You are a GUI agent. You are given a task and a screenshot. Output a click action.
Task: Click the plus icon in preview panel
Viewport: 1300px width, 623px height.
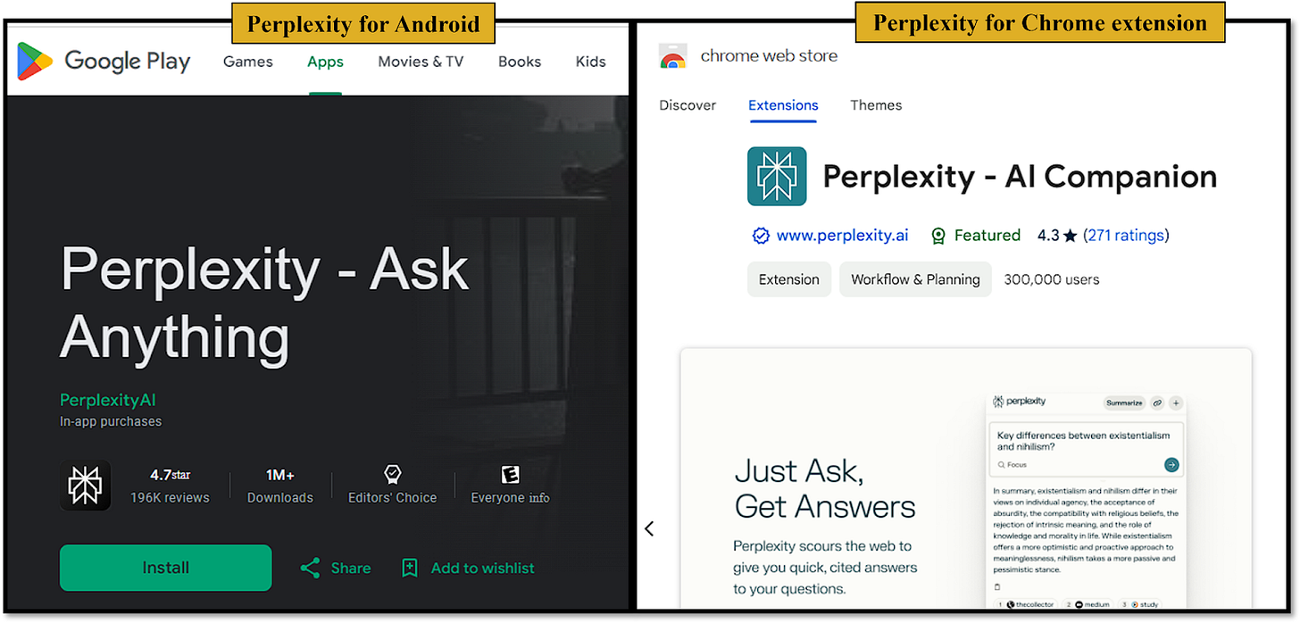point(1176,403)
